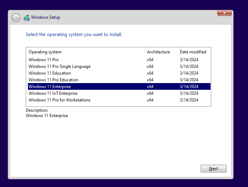Click the Date modified column header
Screen dimensions: 248x187
click(194, 52)
